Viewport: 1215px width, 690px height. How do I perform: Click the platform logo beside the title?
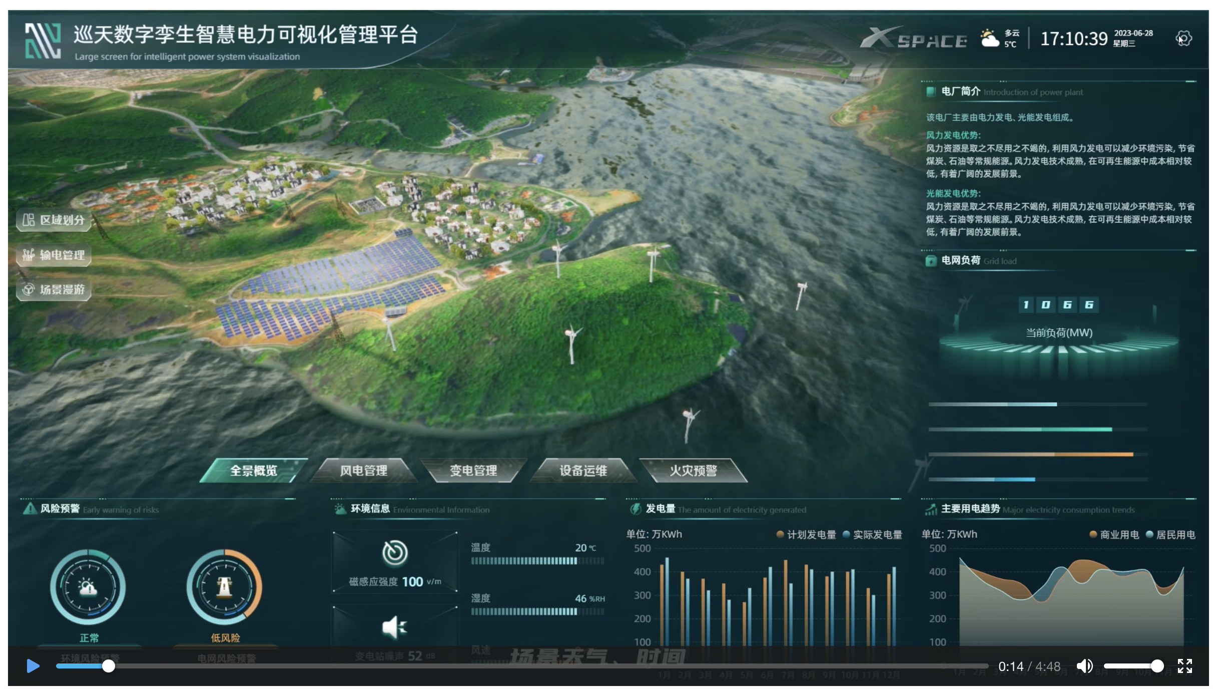43,41
